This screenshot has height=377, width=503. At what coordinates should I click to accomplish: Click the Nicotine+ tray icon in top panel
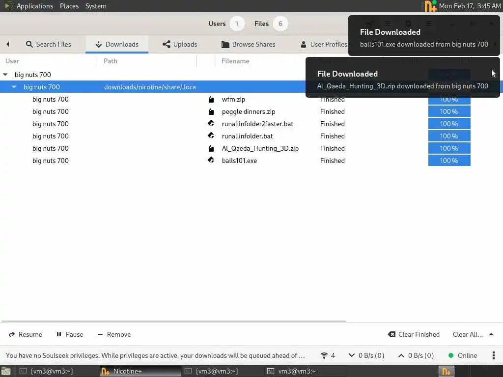tap(430, 6)
